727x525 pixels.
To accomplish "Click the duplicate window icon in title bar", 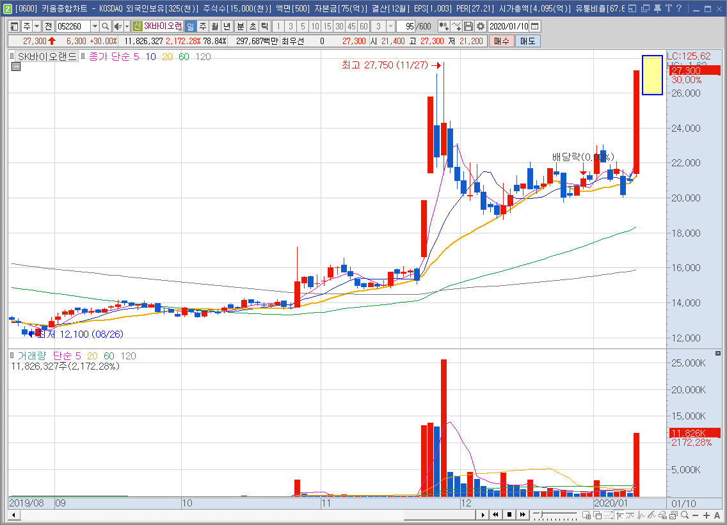I will [x=645, y=8].
